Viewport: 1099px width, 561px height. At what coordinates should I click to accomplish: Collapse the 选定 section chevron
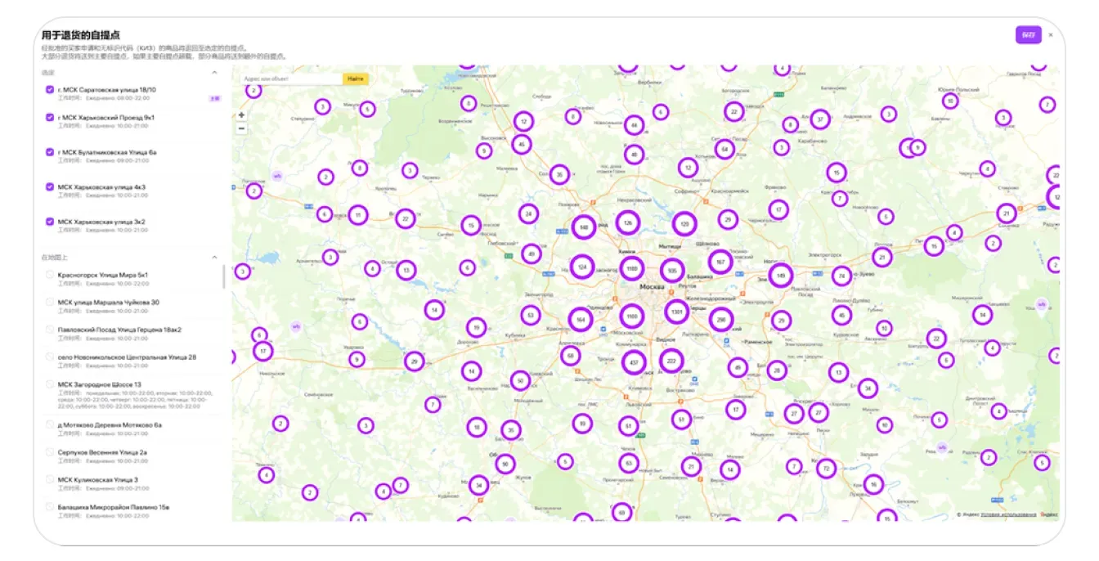(215, 73)
